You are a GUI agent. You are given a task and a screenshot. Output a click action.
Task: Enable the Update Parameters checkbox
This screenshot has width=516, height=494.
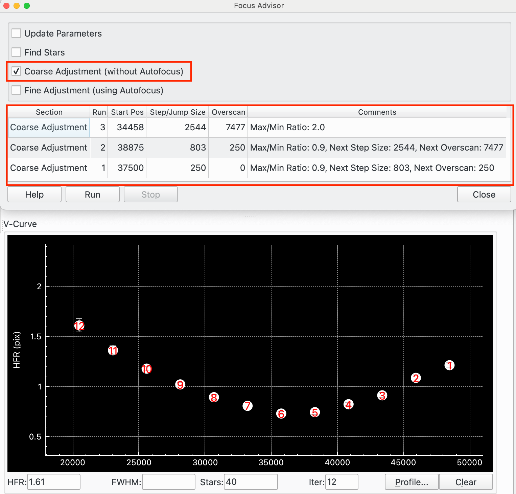point(16,33)
